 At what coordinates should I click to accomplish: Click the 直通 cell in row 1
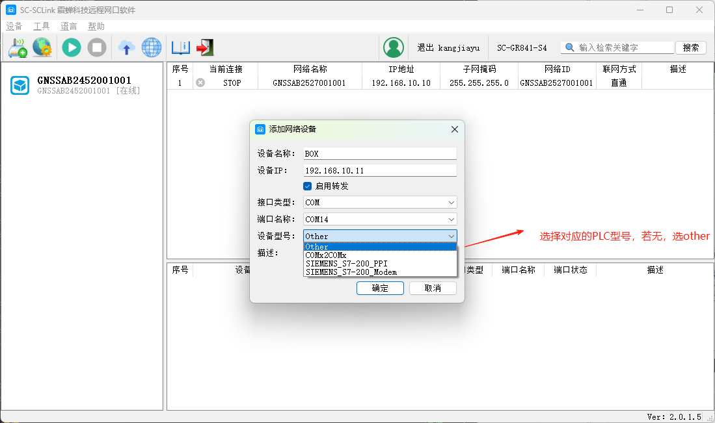(x=619, y=83)
